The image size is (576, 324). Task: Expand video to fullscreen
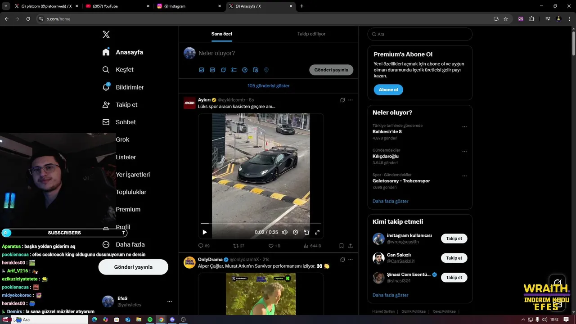tap(317, 232)
